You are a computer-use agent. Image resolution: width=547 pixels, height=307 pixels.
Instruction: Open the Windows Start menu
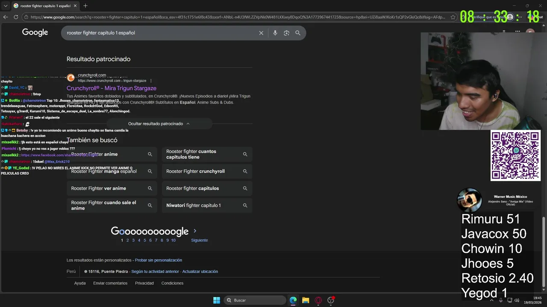click(x=217, y=300)
